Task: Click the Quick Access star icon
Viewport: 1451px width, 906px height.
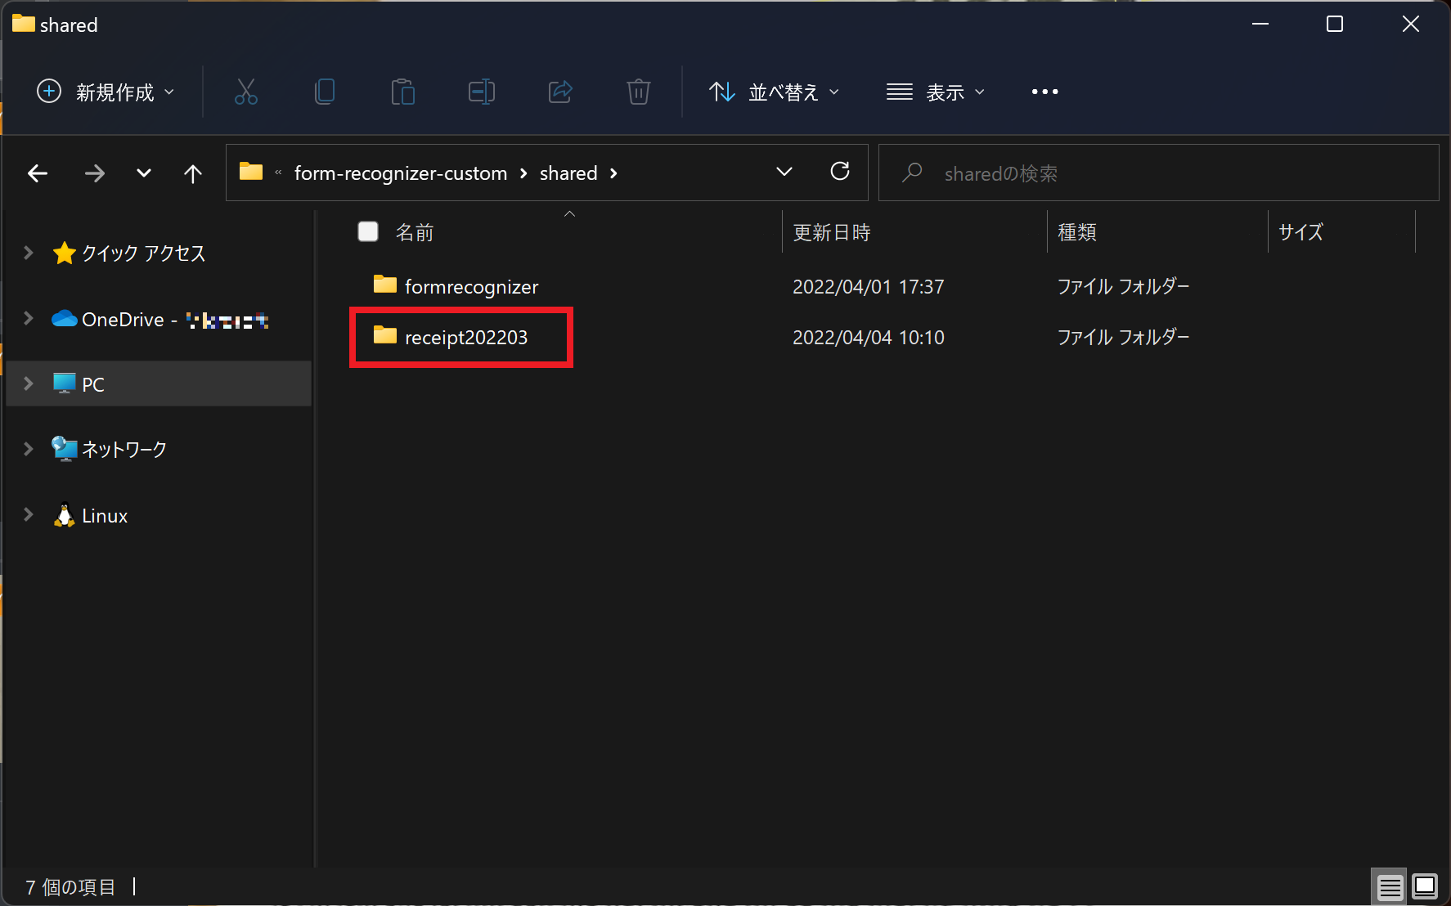Action: pyautogui.click(x=65, y=253)
